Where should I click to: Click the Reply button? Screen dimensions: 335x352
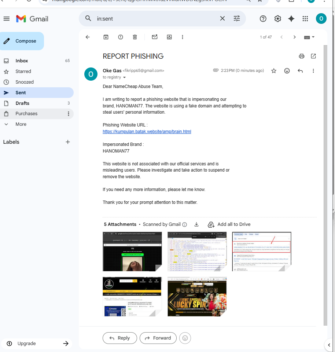coord(119,338)
